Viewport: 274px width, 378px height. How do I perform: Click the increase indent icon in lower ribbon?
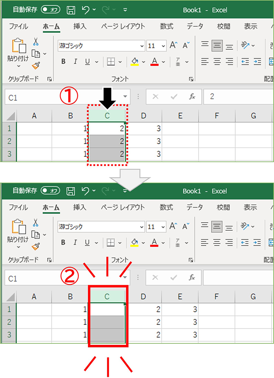click(258, 242)
